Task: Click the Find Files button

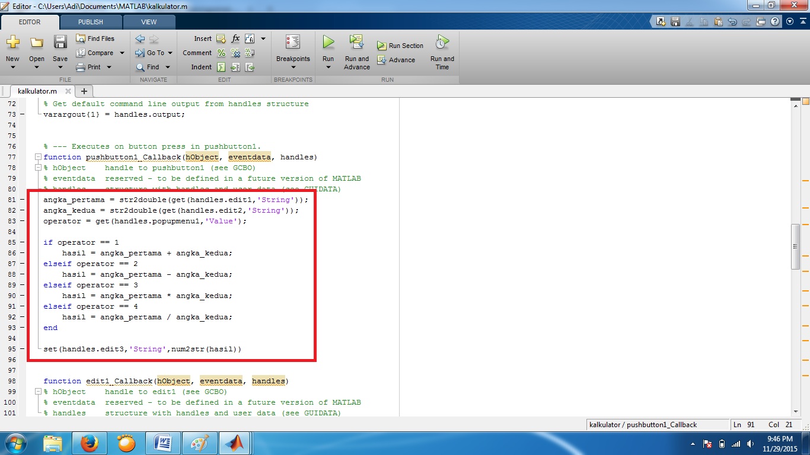Action: pyautogui.click(x=95, y=39)
